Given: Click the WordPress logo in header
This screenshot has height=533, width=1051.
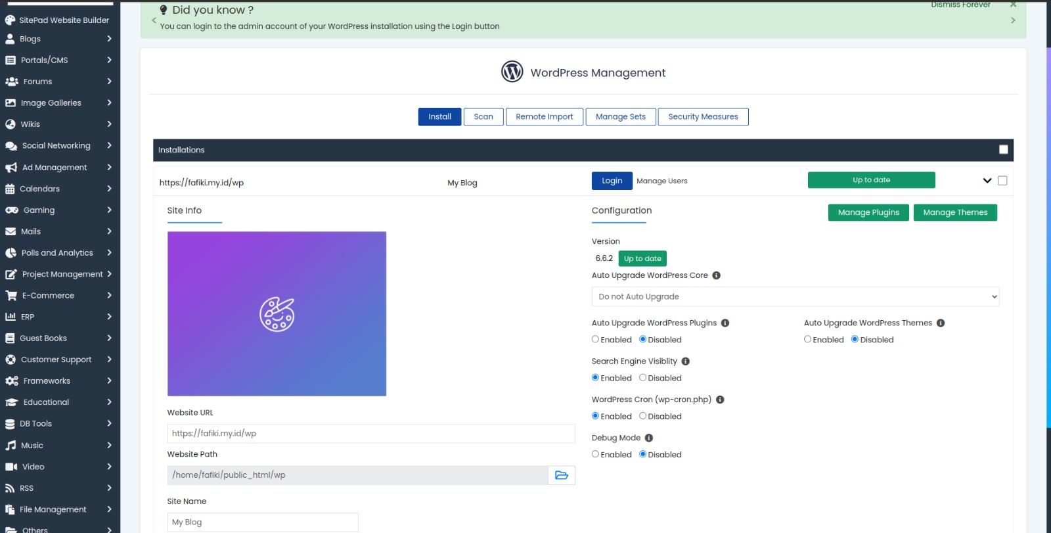Looking at the screenshot, I should [512, 72].
